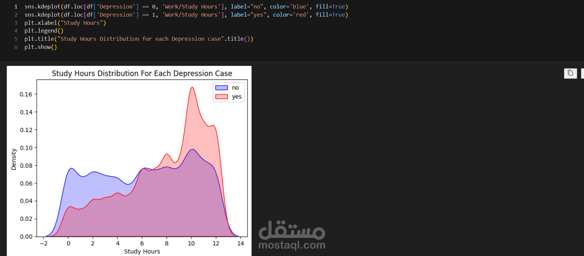Click the red 'yes' legend swatch
Image resolution: width=584 pixels, height=256 pixels.
[x=222, y=97]
